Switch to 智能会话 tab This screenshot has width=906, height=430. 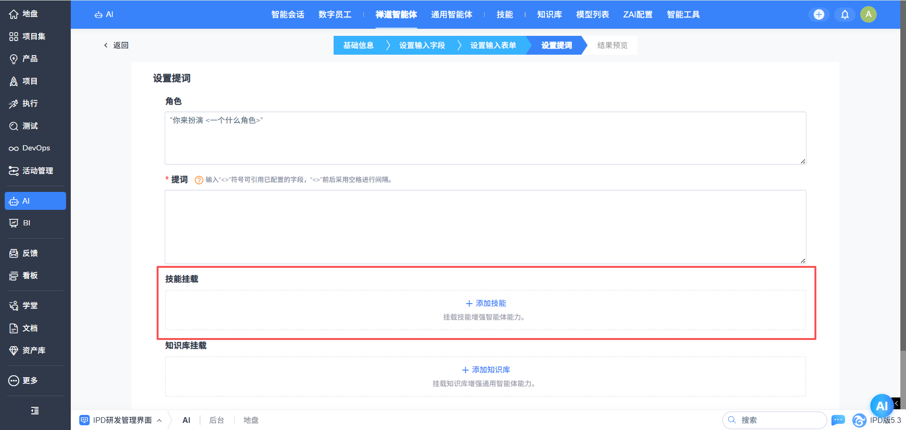coord(288,15)
